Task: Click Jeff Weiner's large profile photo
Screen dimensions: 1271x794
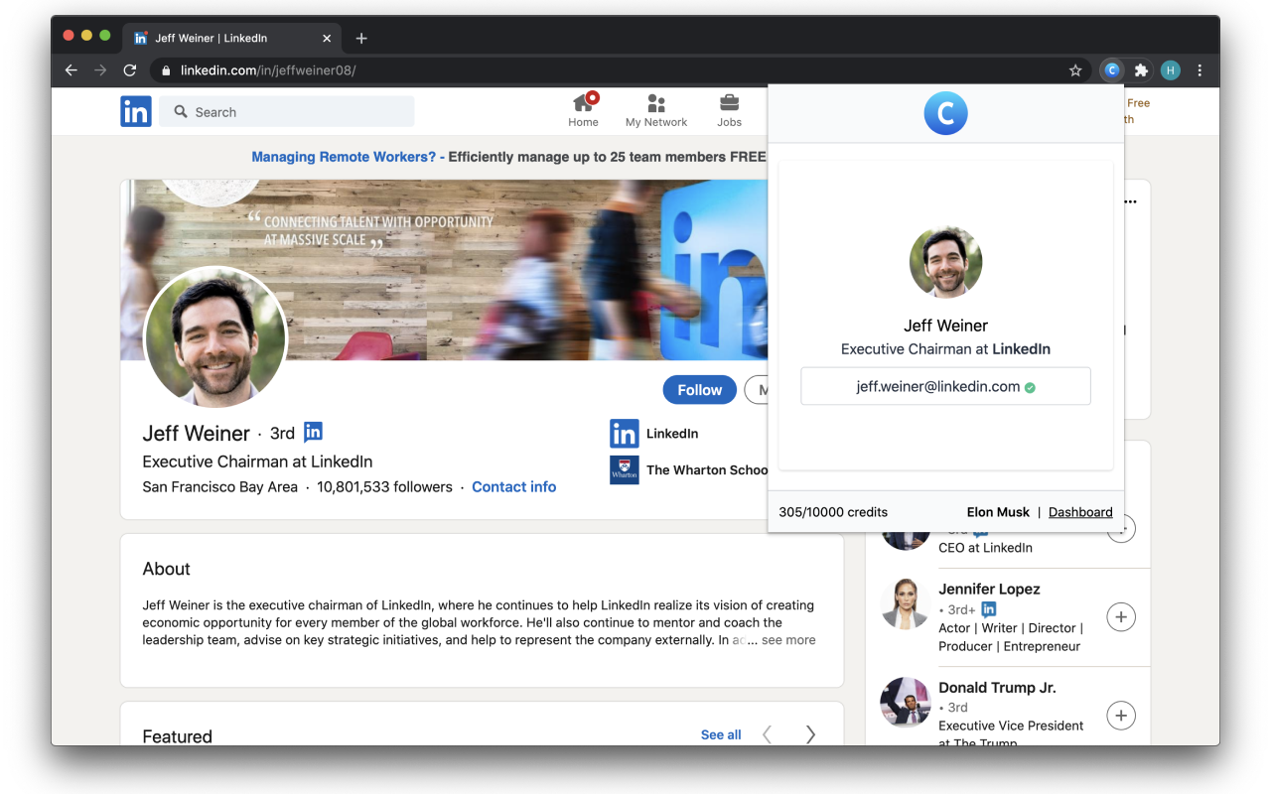Action: tap(215, 337)
